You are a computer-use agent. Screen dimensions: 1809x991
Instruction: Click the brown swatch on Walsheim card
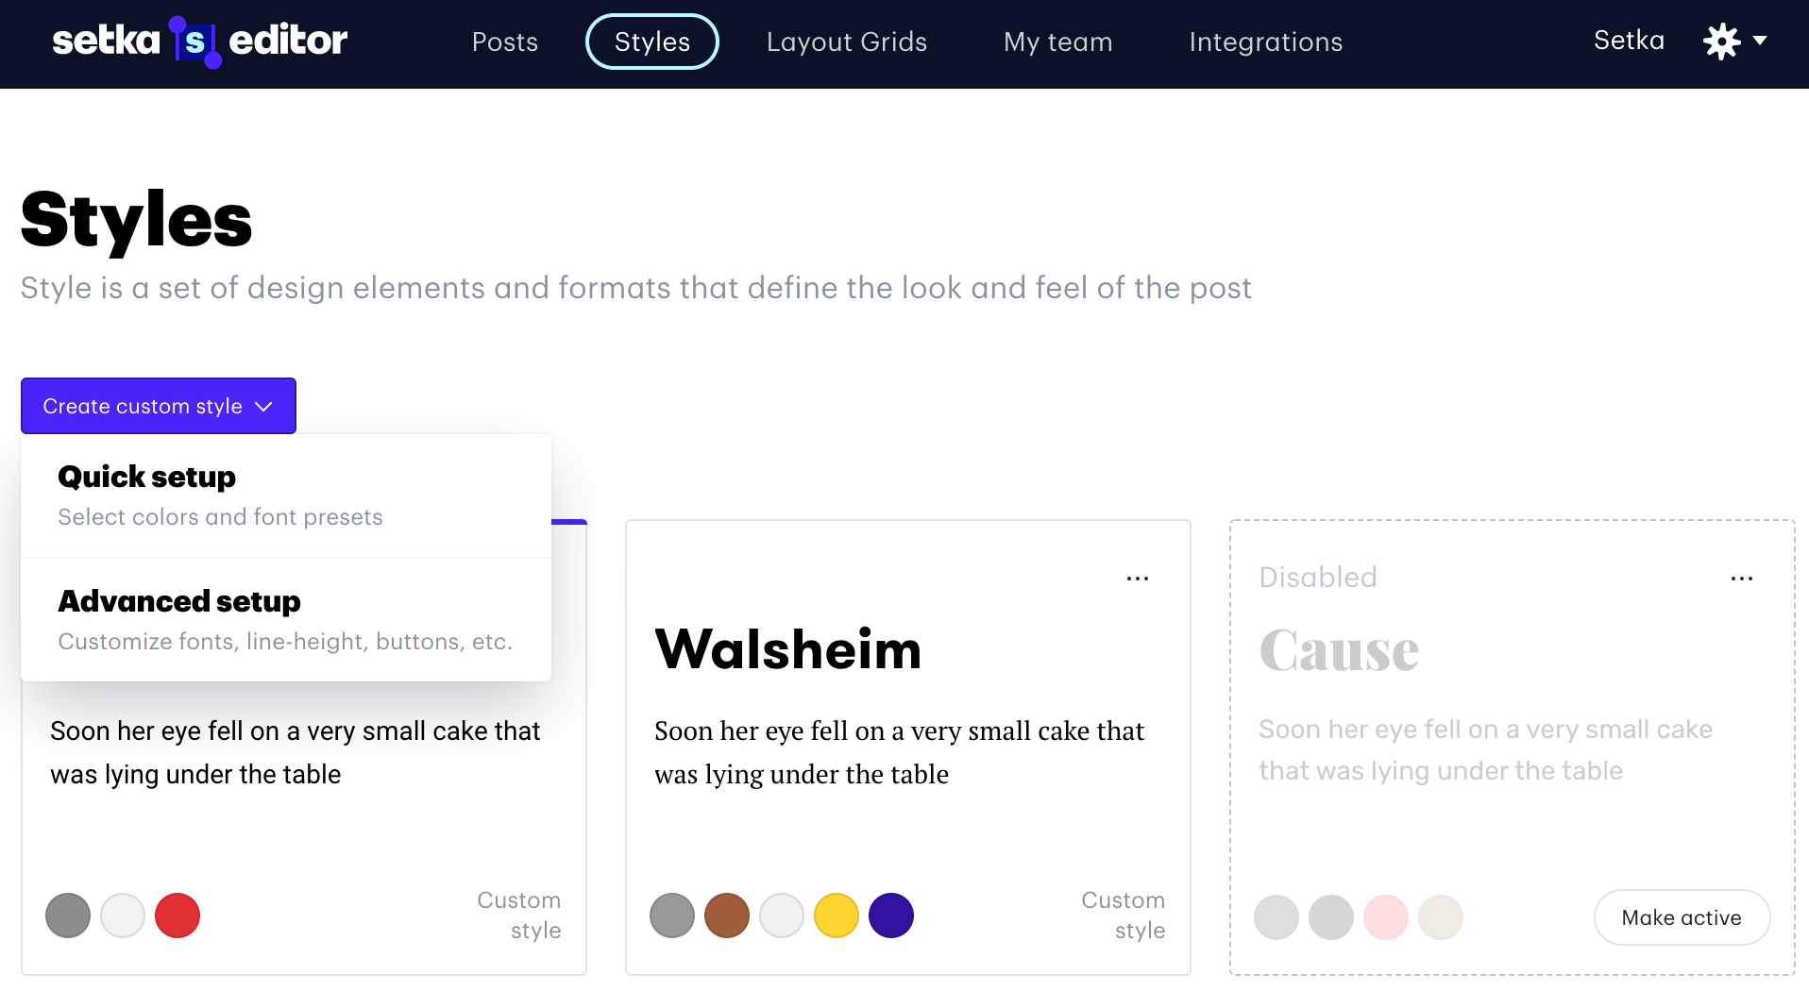coord(727,915)
